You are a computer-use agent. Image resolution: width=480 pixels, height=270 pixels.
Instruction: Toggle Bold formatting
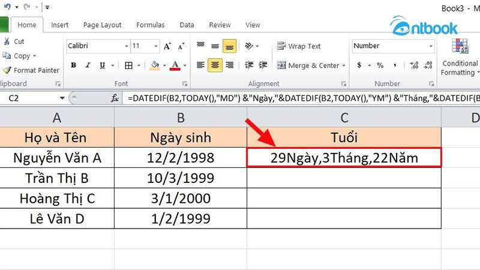(x=73, y=65)
